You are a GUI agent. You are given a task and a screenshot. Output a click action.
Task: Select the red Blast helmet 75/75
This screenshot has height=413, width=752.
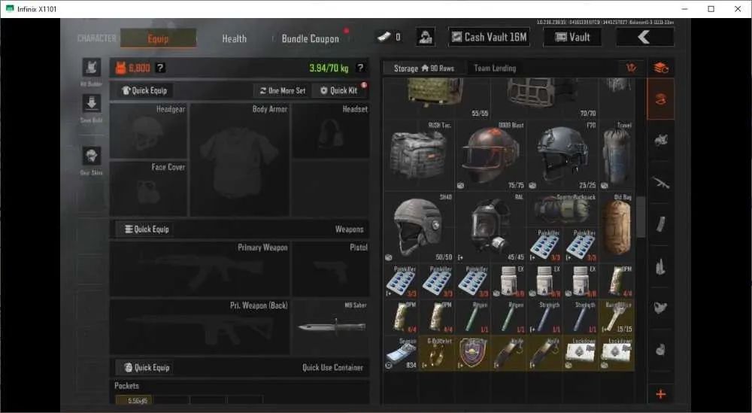490,155
